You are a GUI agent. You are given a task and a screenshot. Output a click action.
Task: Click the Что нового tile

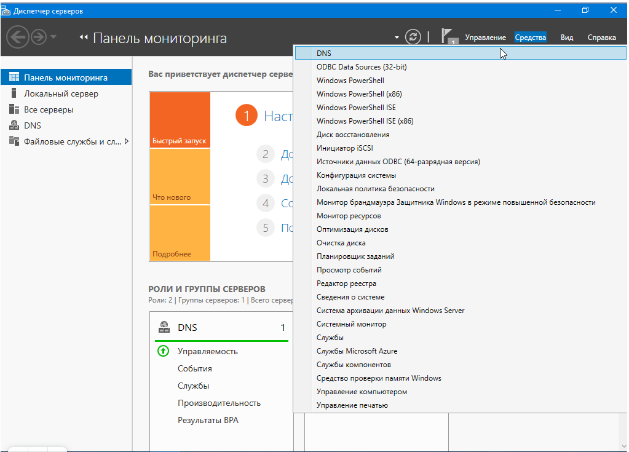click(x=180, y=176)
